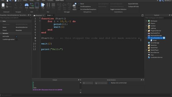172x97 pixels.
Task: Click Toggle Comment Selection
Action: coord(118,9)
